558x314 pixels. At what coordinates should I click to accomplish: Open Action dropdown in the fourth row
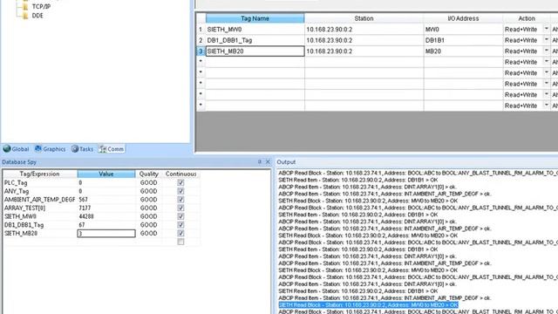pyautogui.click(x=547, y=62)
